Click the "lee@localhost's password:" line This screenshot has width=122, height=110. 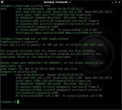tap(20, 42)
